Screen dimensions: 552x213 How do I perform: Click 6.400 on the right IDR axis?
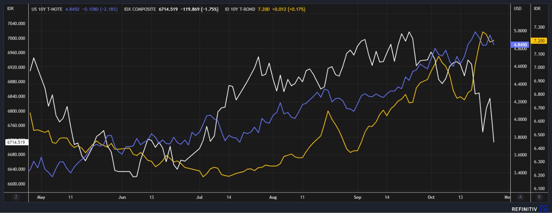click(x=539, y=148)
